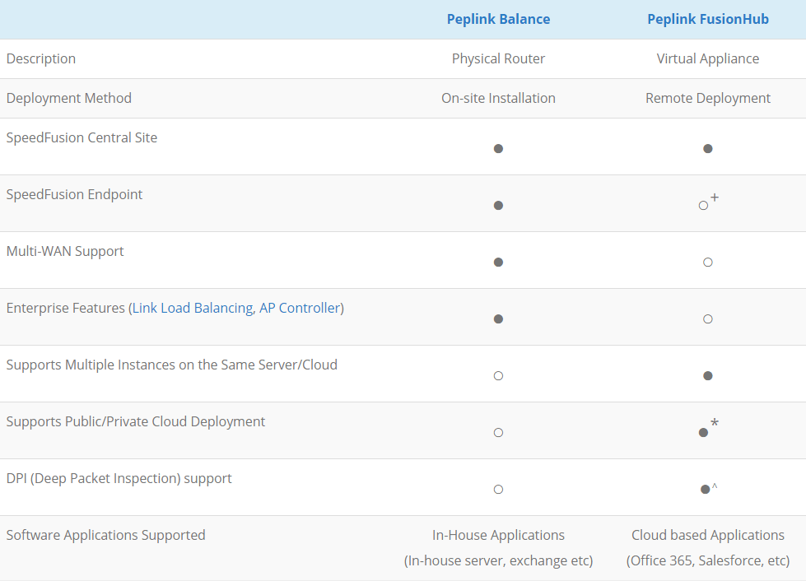Select the Physical Router description cell

[498, 58]
